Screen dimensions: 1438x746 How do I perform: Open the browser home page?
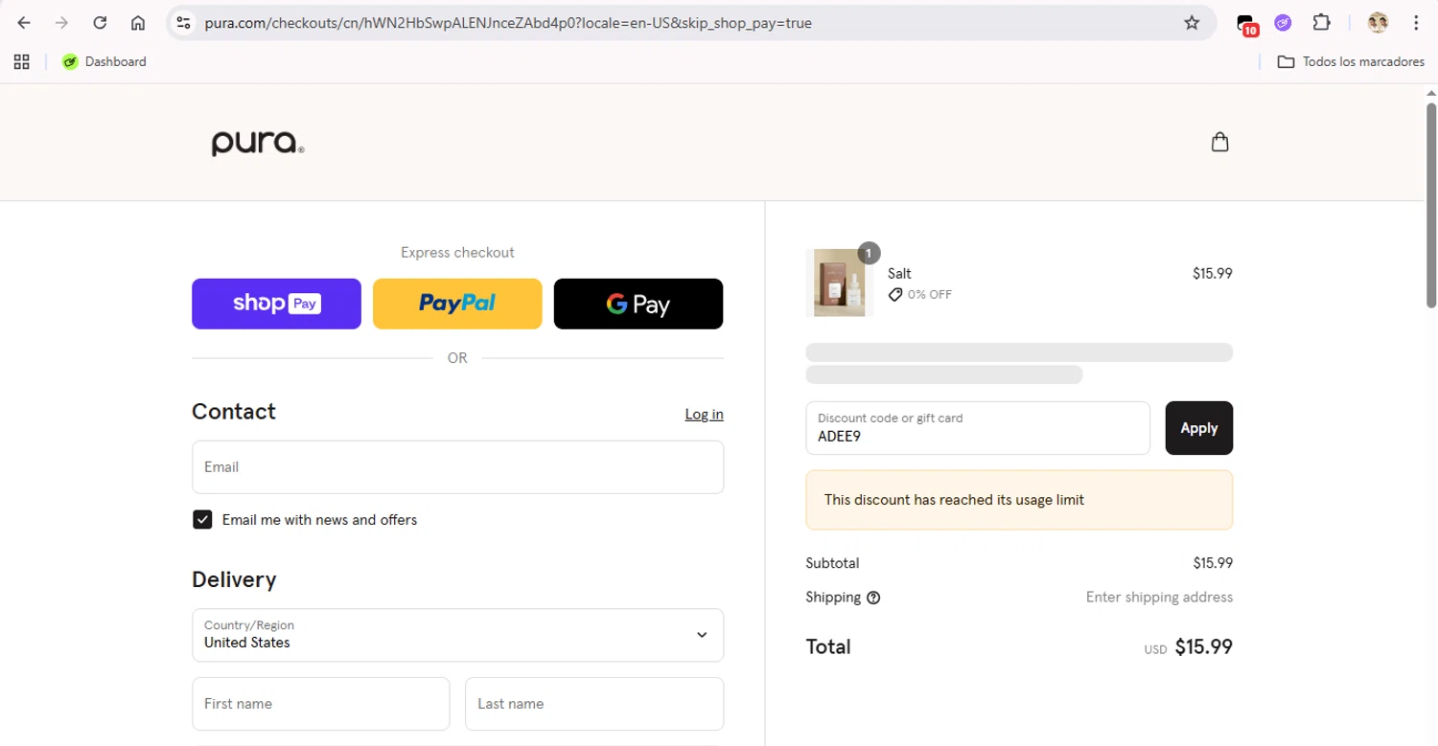pos(138,23)
